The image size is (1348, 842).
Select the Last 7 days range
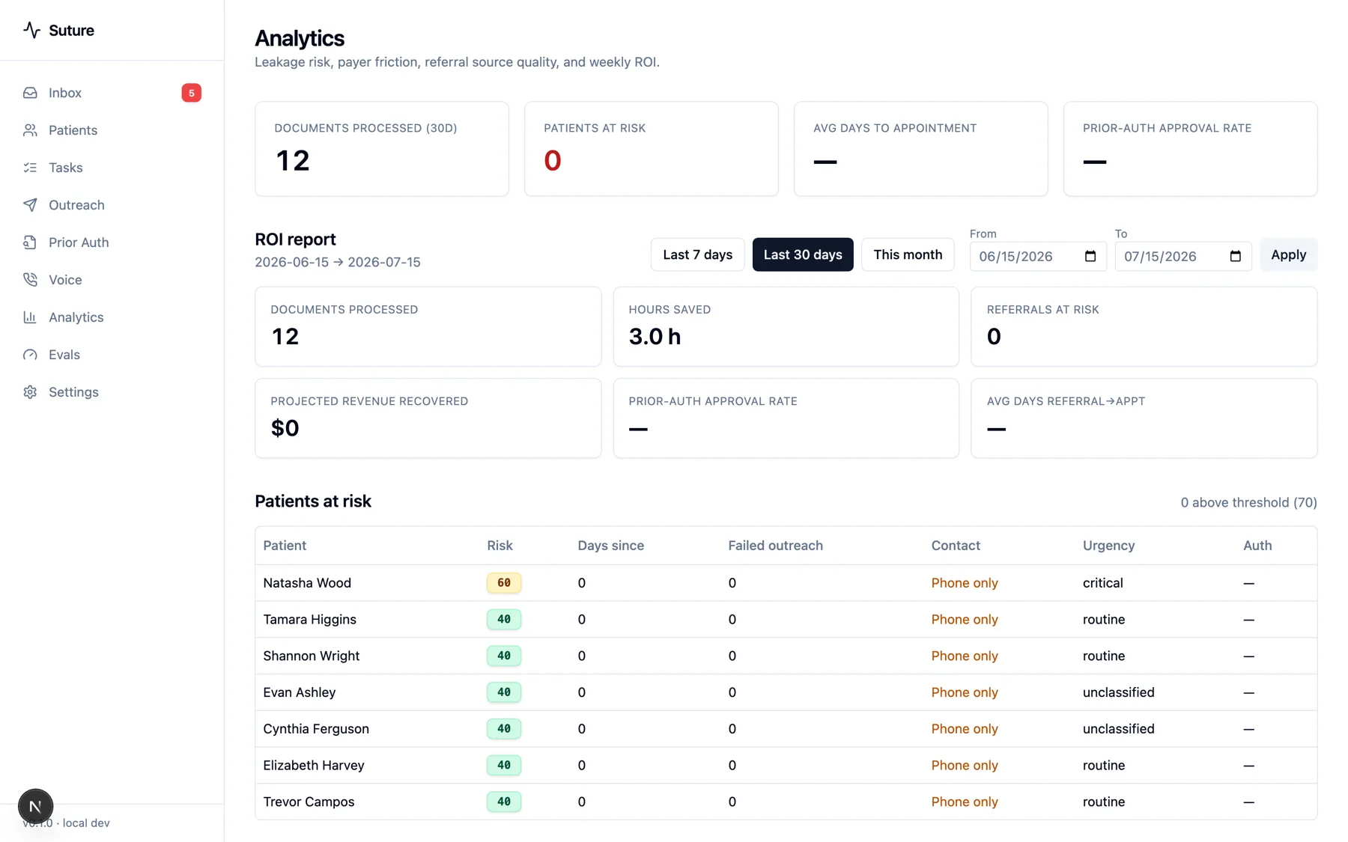click(697, 254)
